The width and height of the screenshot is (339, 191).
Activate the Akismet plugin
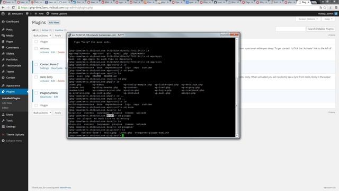coord(44,53)
